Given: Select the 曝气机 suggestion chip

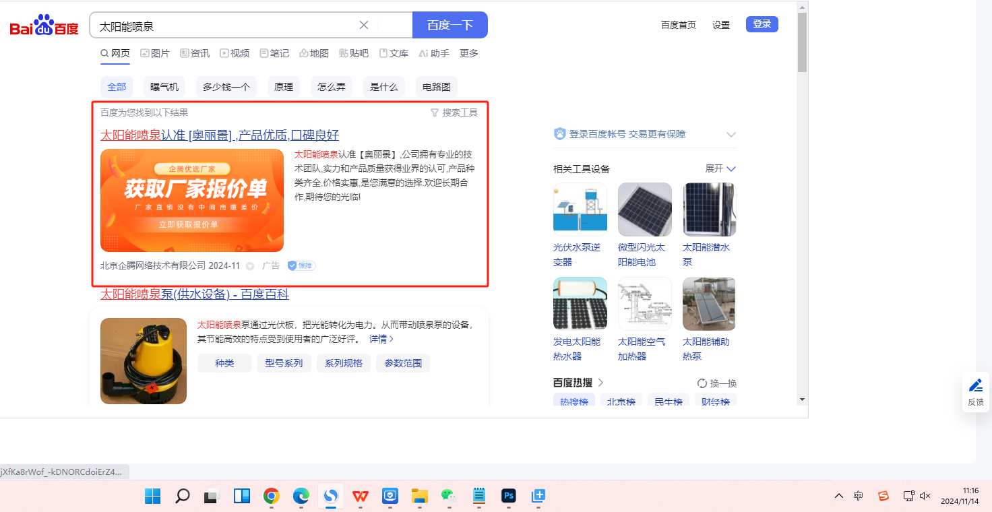Looking at the screenshot, I should [164, 87].
